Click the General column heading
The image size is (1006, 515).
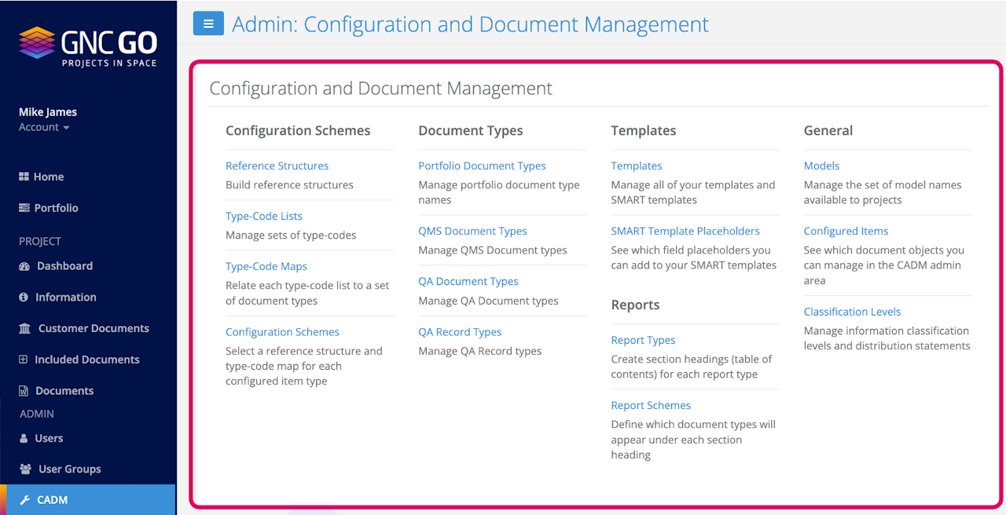tap(828, 130)
